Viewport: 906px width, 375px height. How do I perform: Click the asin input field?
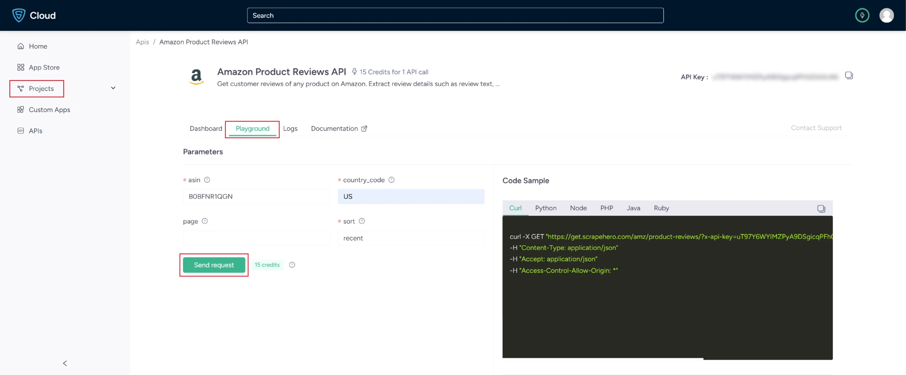click(256, 197)
